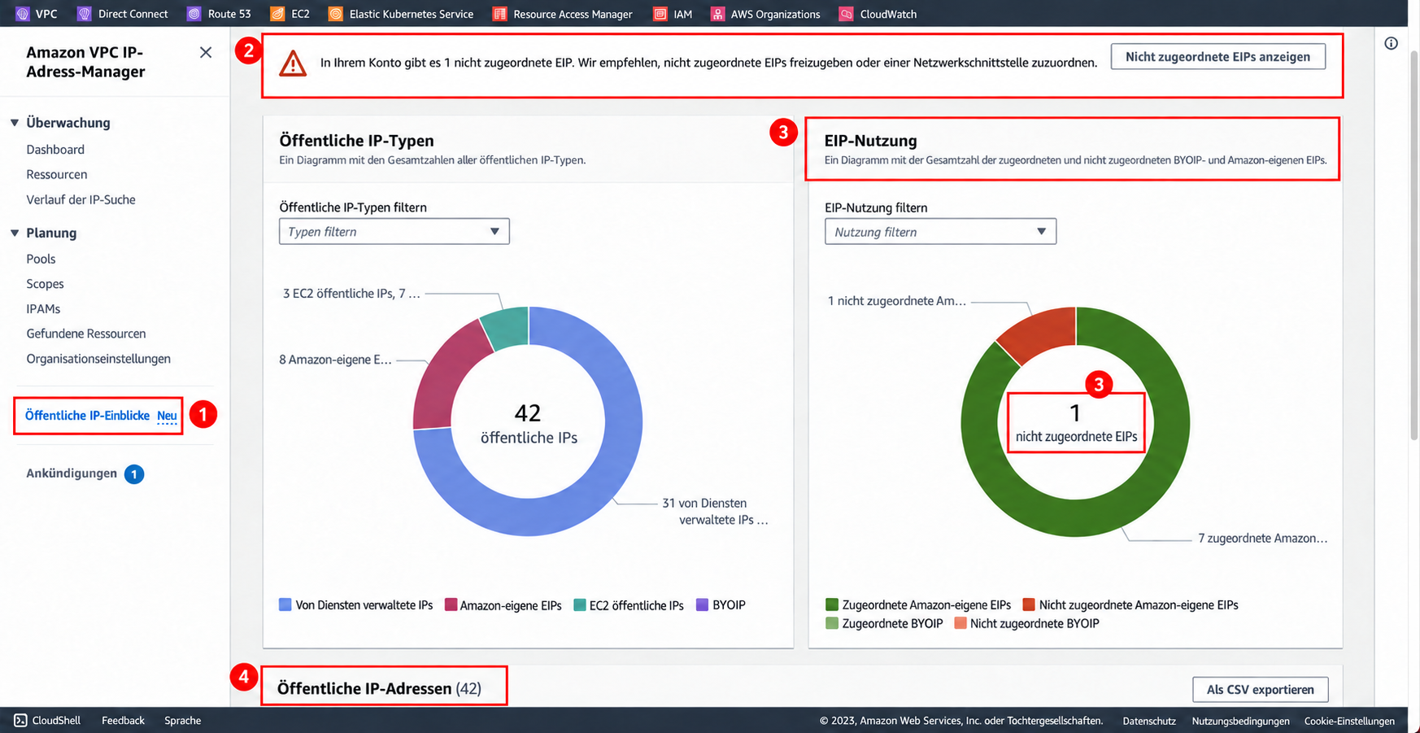
Task: Click the Ankündigungen notification badge
Action: (x=134, y=473)
